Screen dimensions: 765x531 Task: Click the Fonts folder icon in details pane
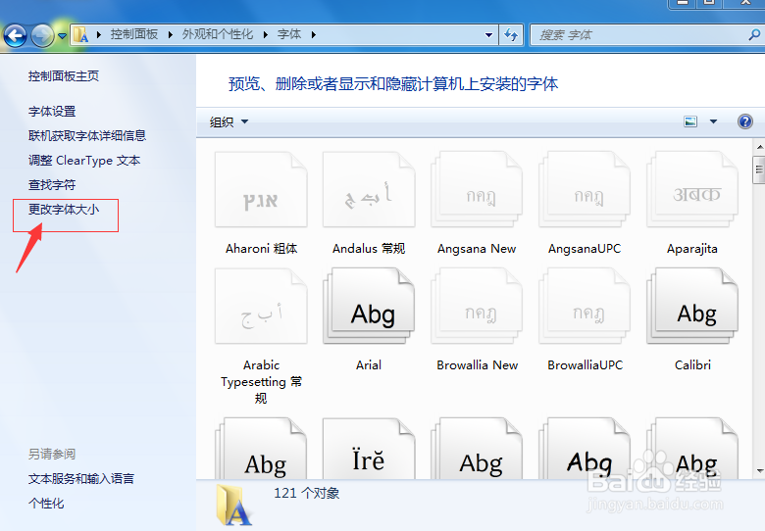pos(234,506)
